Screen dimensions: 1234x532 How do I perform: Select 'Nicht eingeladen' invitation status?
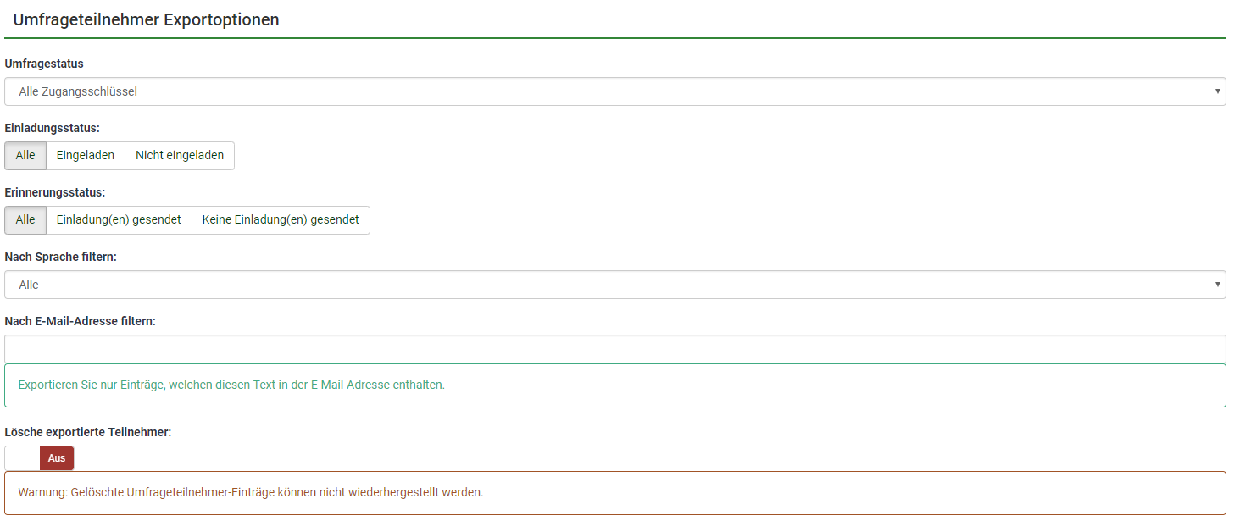[180, 156]
